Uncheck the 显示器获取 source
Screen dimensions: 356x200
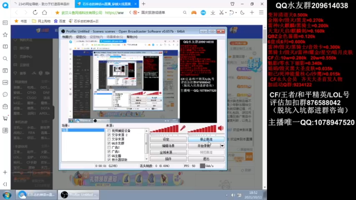tap(109, 160)
